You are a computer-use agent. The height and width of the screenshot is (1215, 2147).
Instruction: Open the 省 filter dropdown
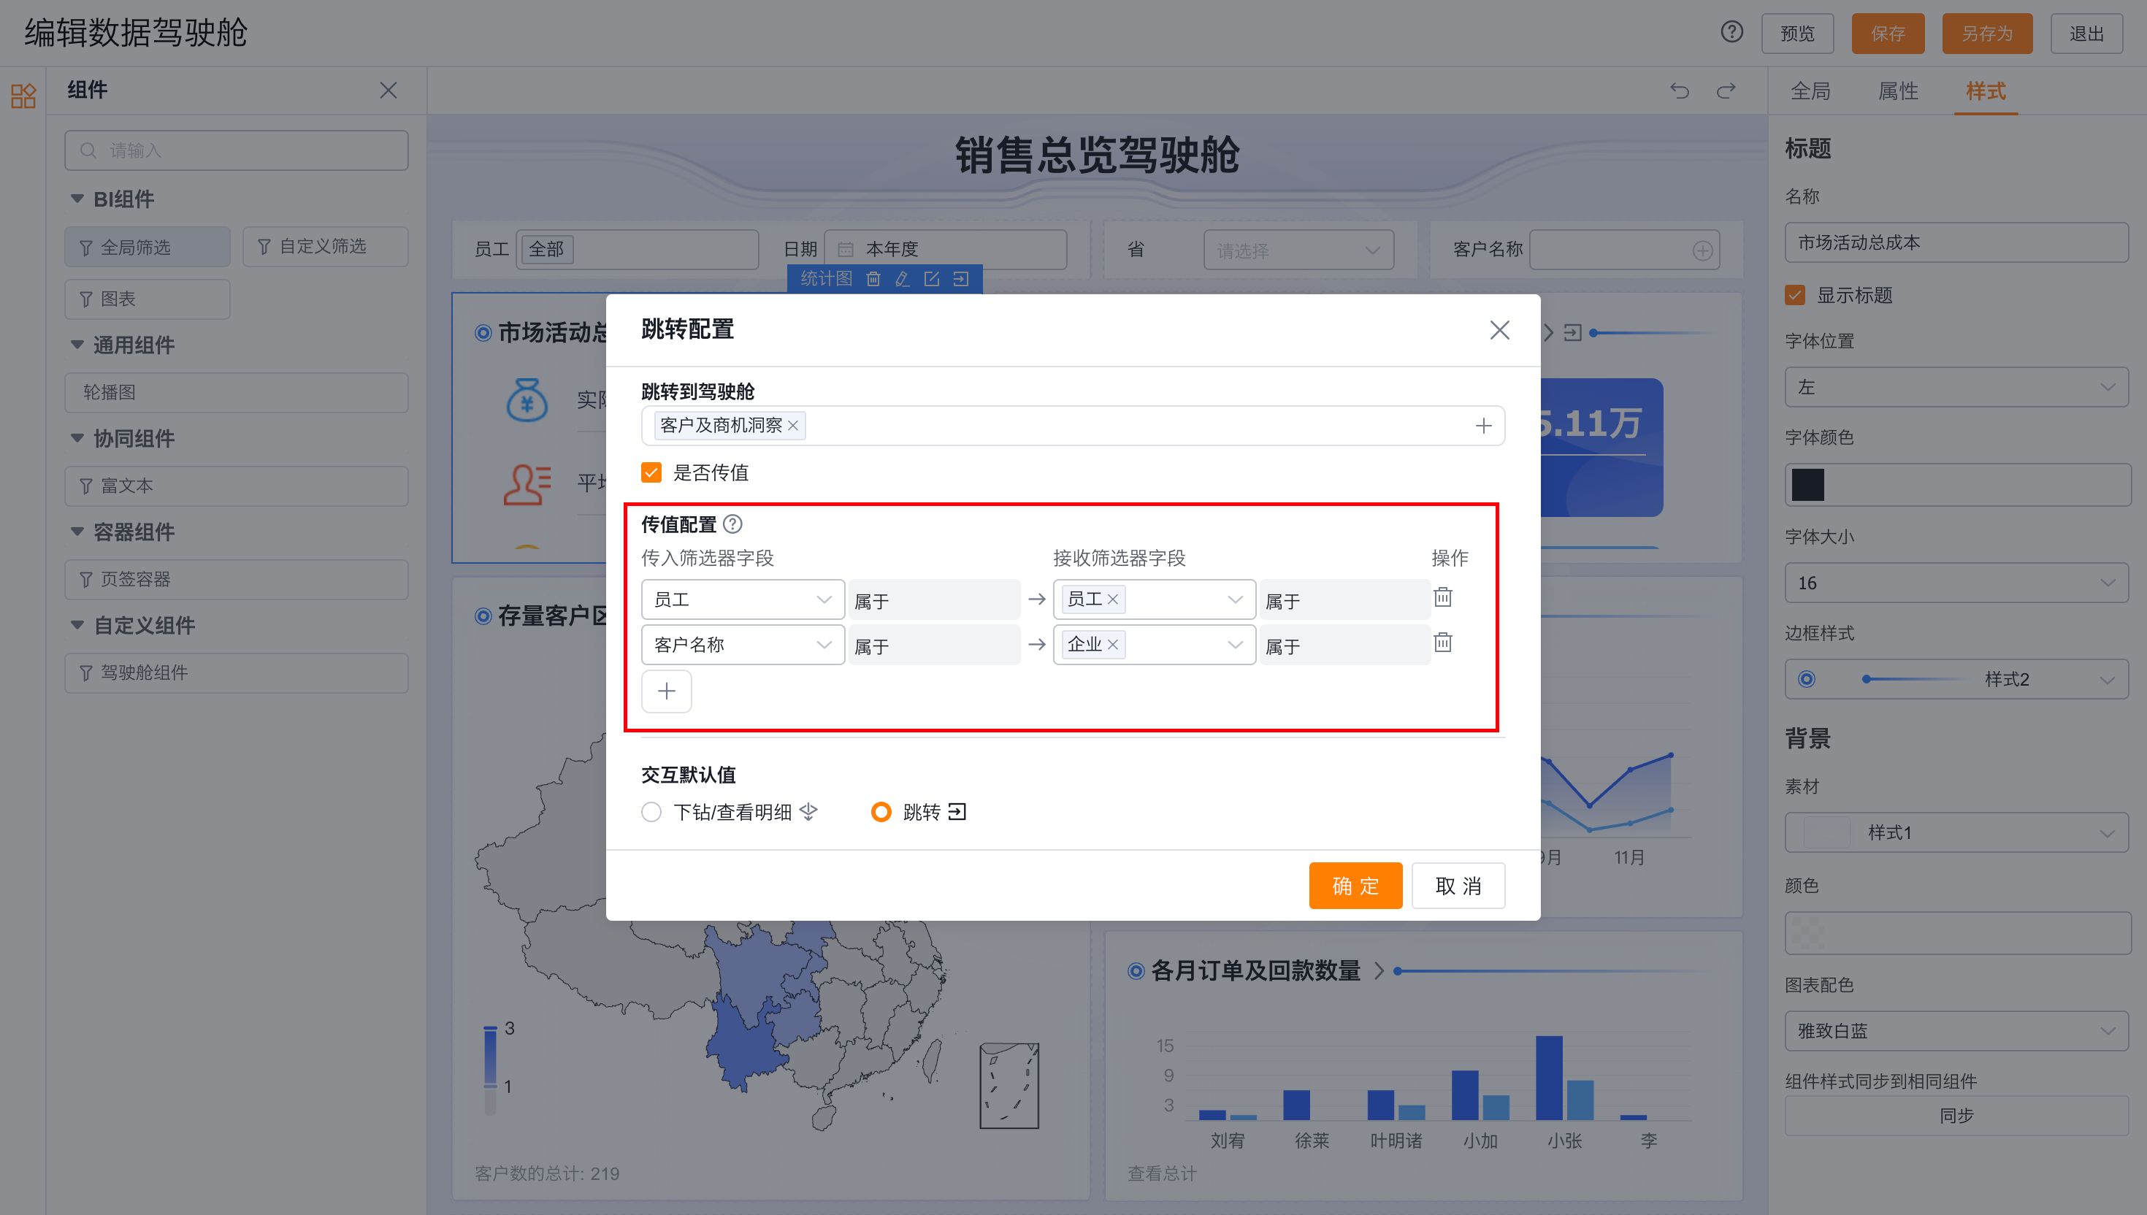click(x=1298, y=250)
